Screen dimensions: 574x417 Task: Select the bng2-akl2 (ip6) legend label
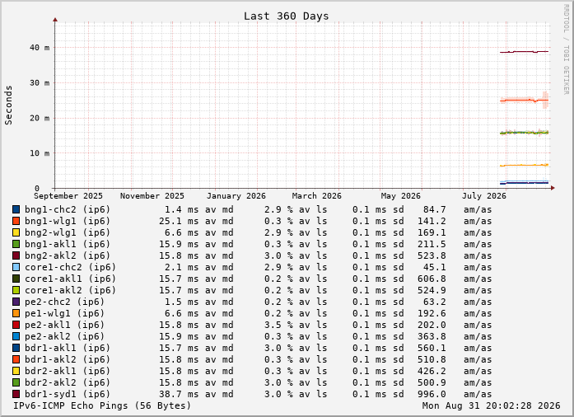pos(68,255)
